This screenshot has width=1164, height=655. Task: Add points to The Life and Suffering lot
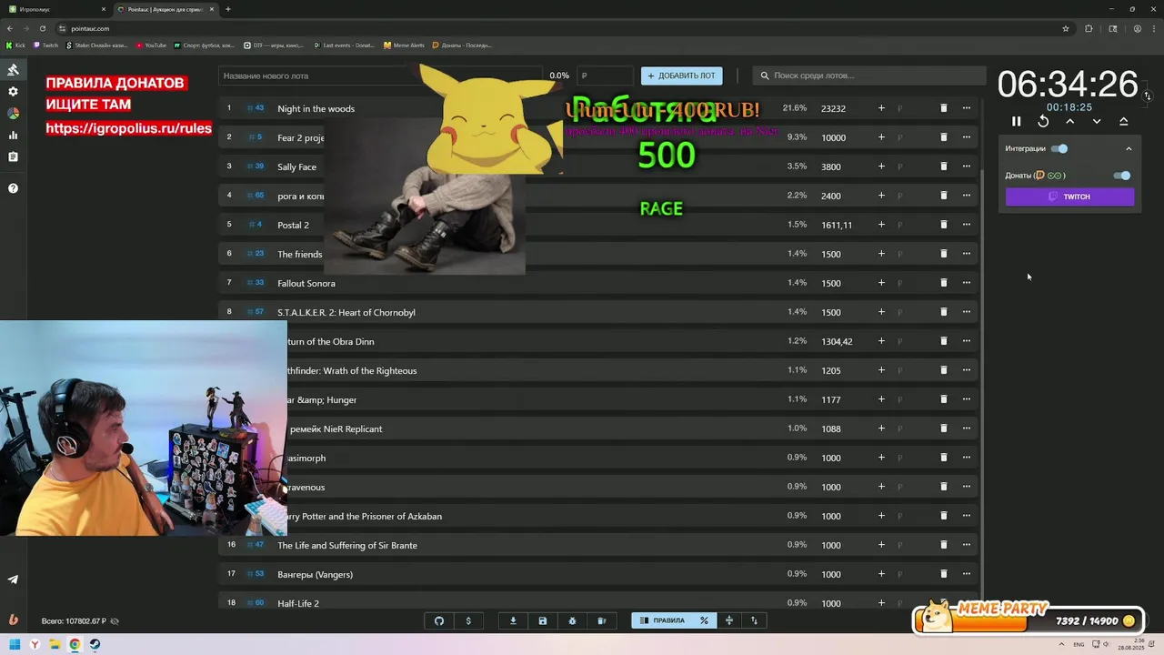(881, 545)
